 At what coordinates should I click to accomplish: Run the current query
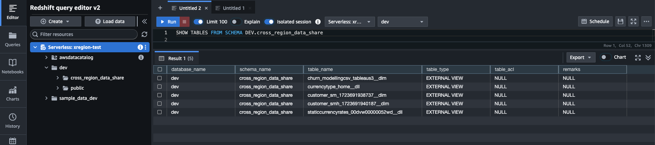point(168,22)
